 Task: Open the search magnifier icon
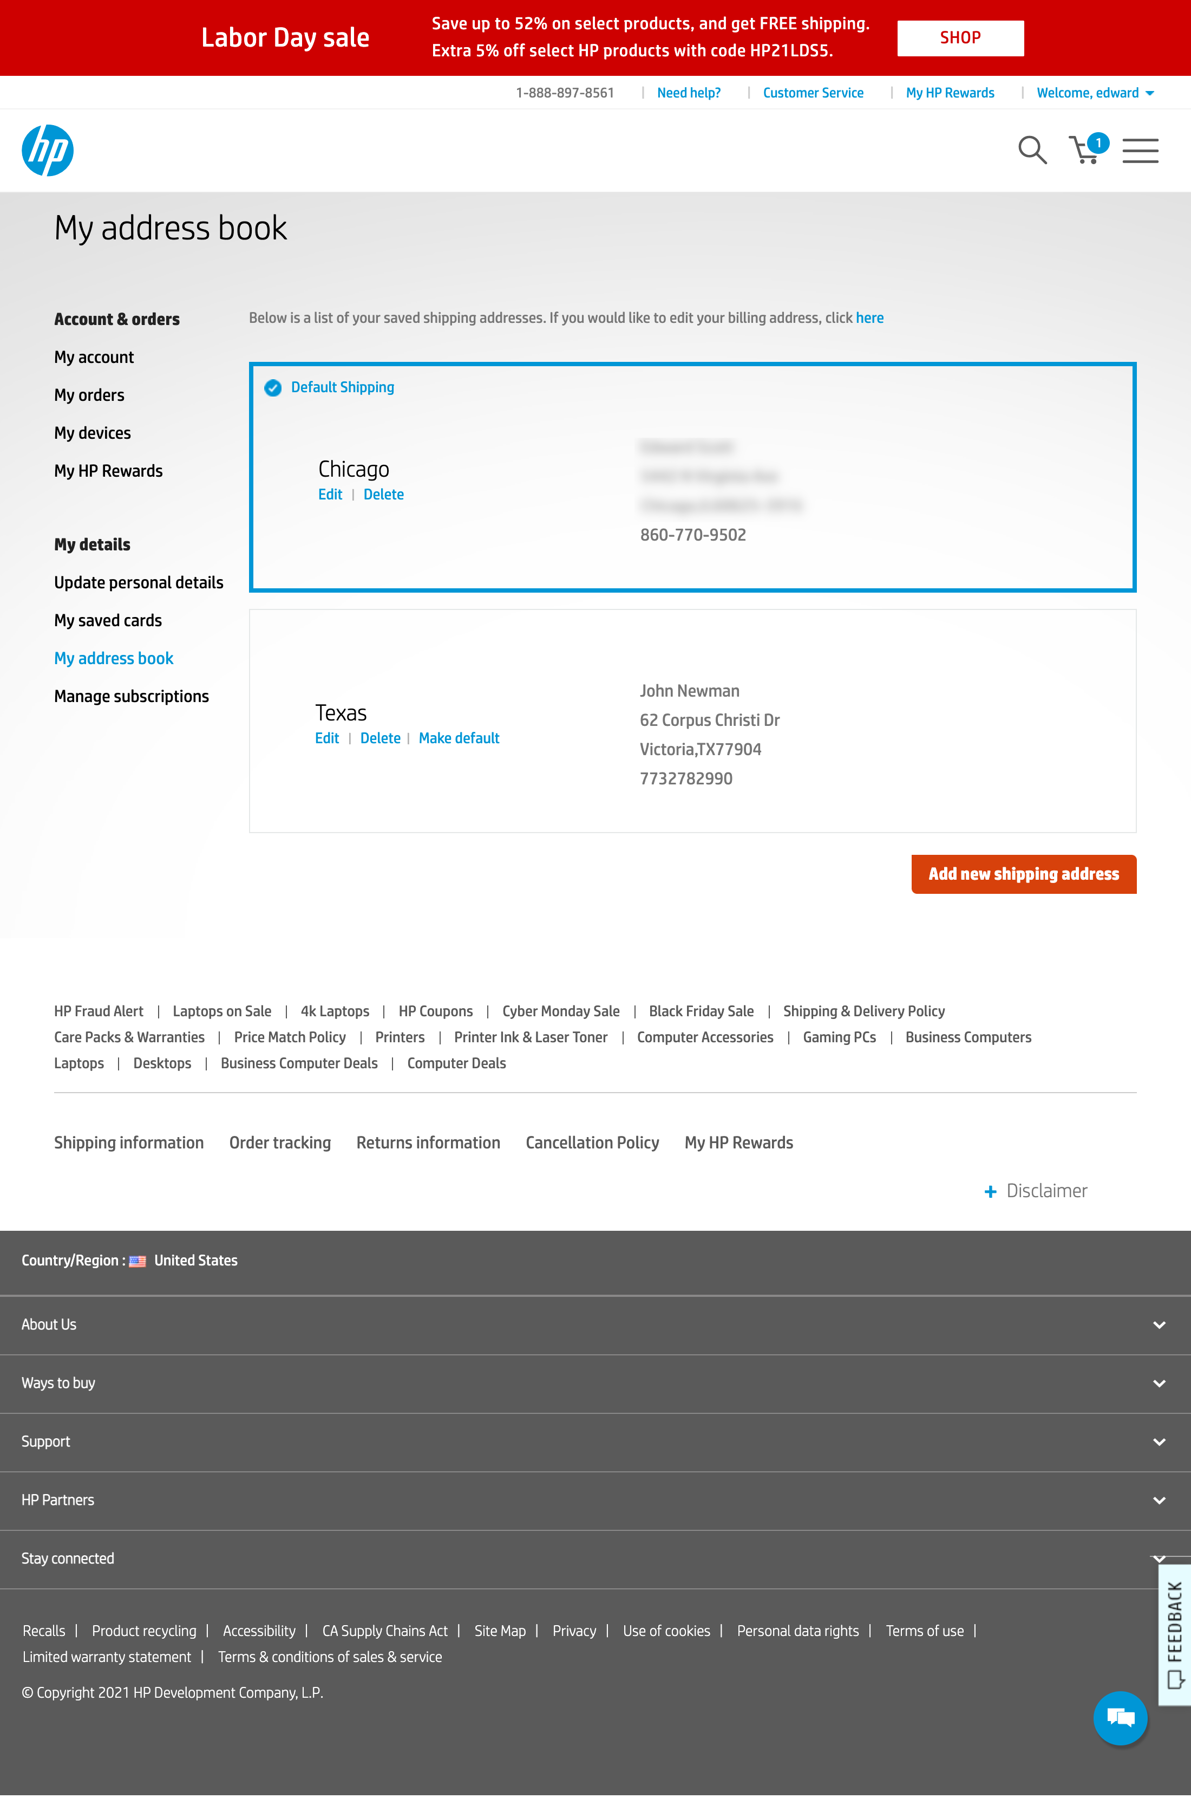pyautogui.click(x=1031, y=150)
